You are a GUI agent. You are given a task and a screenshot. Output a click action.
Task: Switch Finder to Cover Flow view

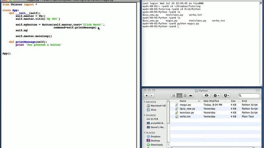[191, 95]
